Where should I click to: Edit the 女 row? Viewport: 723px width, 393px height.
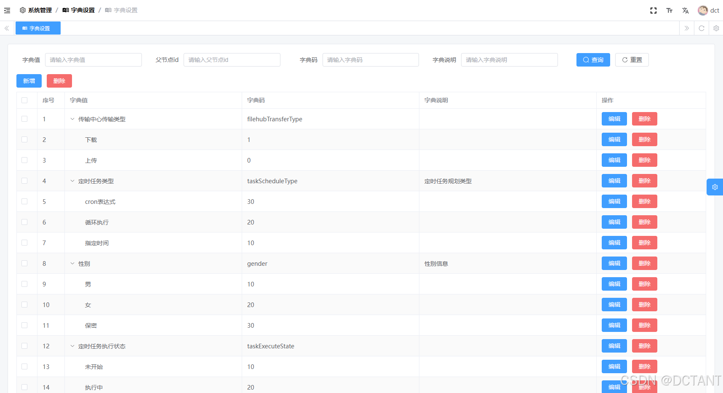[x=614, y=305]
